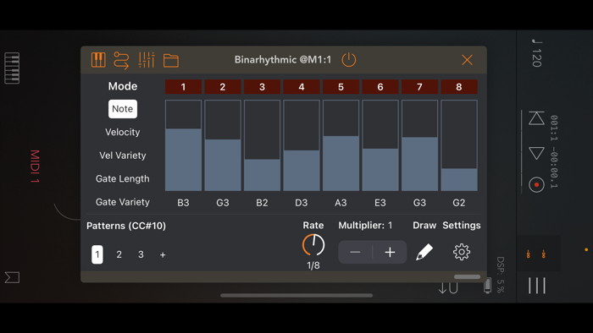The image size is (593, 333).
Task: Set note bar for step 7
Action: point(419,145)
